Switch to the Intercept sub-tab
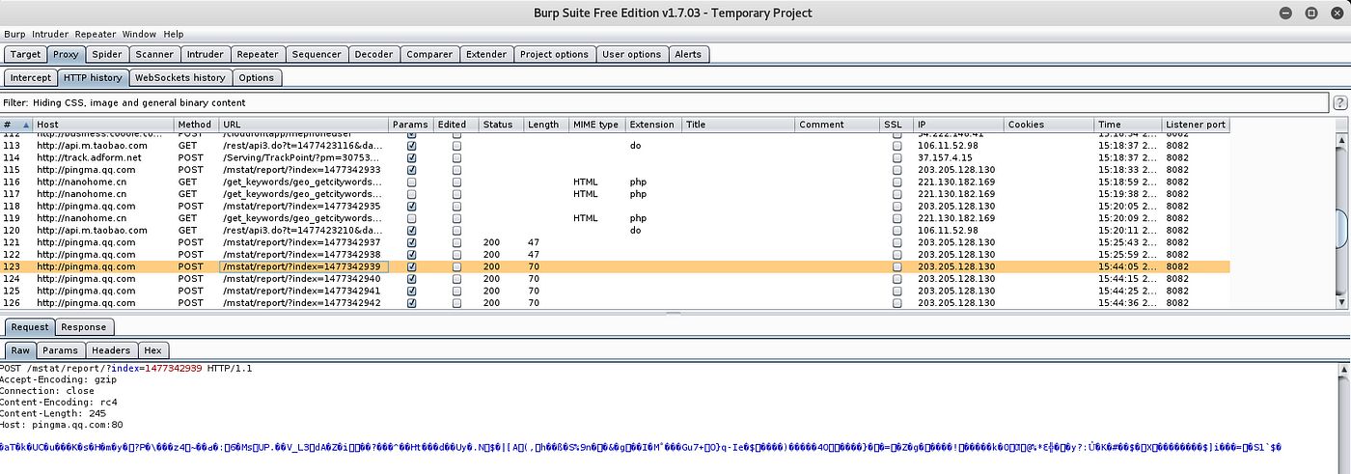The image size is (1351, 474). [30, 77]
